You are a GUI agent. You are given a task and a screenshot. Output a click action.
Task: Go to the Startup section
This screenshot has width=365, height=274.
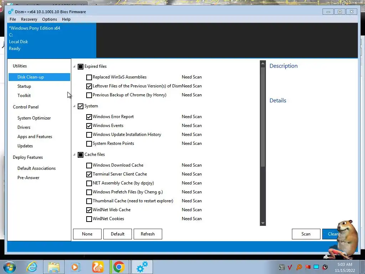tap(24, 86)
